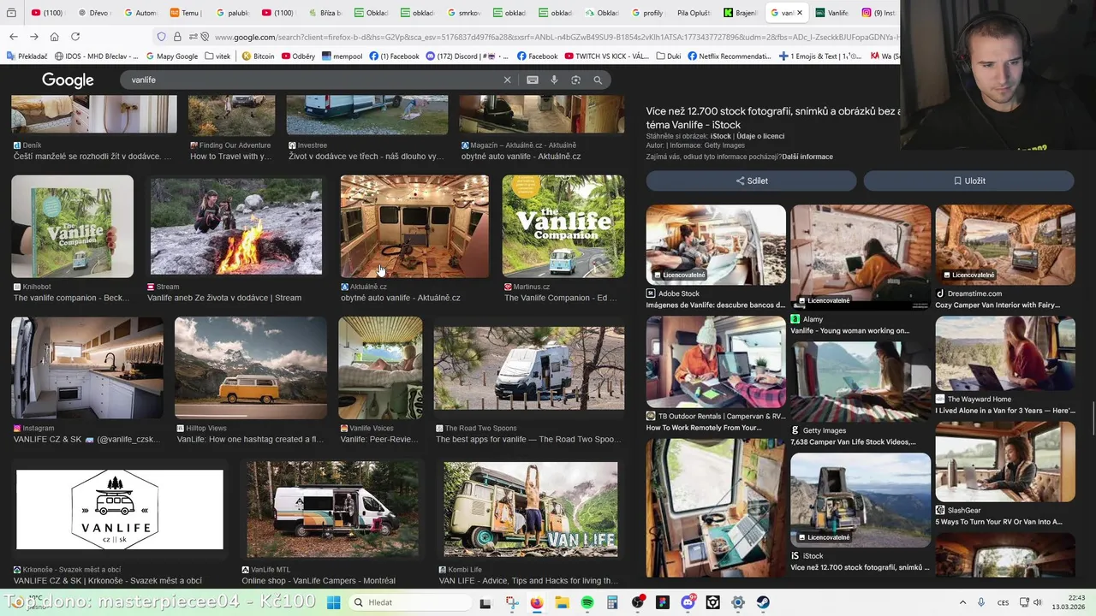
Task: Open Knihobot Vanlife Companion book thumbnail
Action: click(73, 227)
